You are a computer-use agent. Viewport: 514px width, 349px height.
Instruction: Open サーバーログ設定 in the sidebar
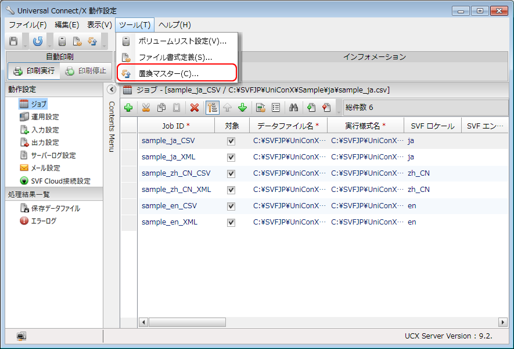[48, 155]
